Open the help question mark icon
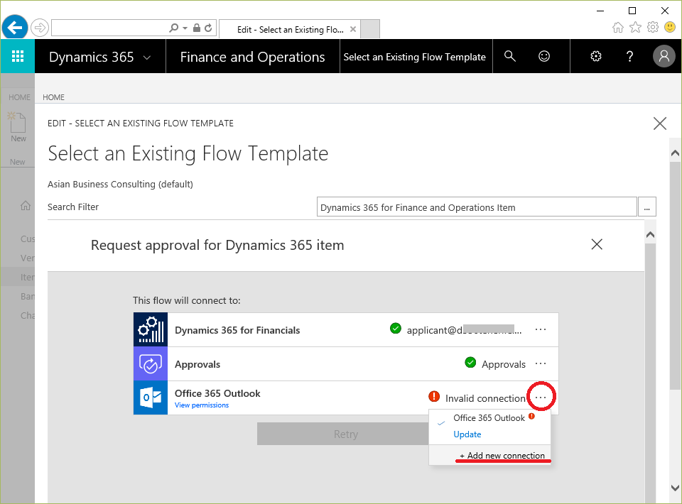The height and width of the screenshot is (504, 682). point(629,56)
